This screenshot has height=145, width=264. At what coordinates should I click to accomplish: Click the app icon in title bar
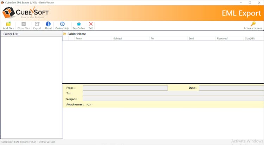tap(2, 2)
